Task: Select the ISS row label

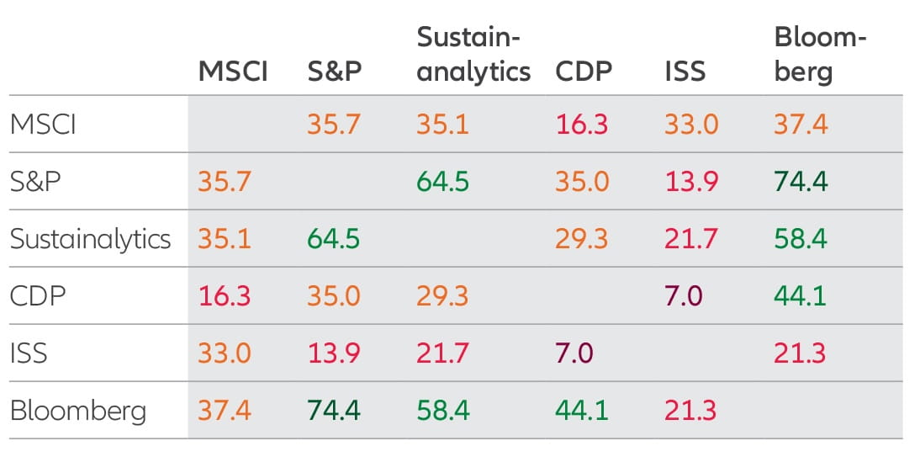Action: 29,353
